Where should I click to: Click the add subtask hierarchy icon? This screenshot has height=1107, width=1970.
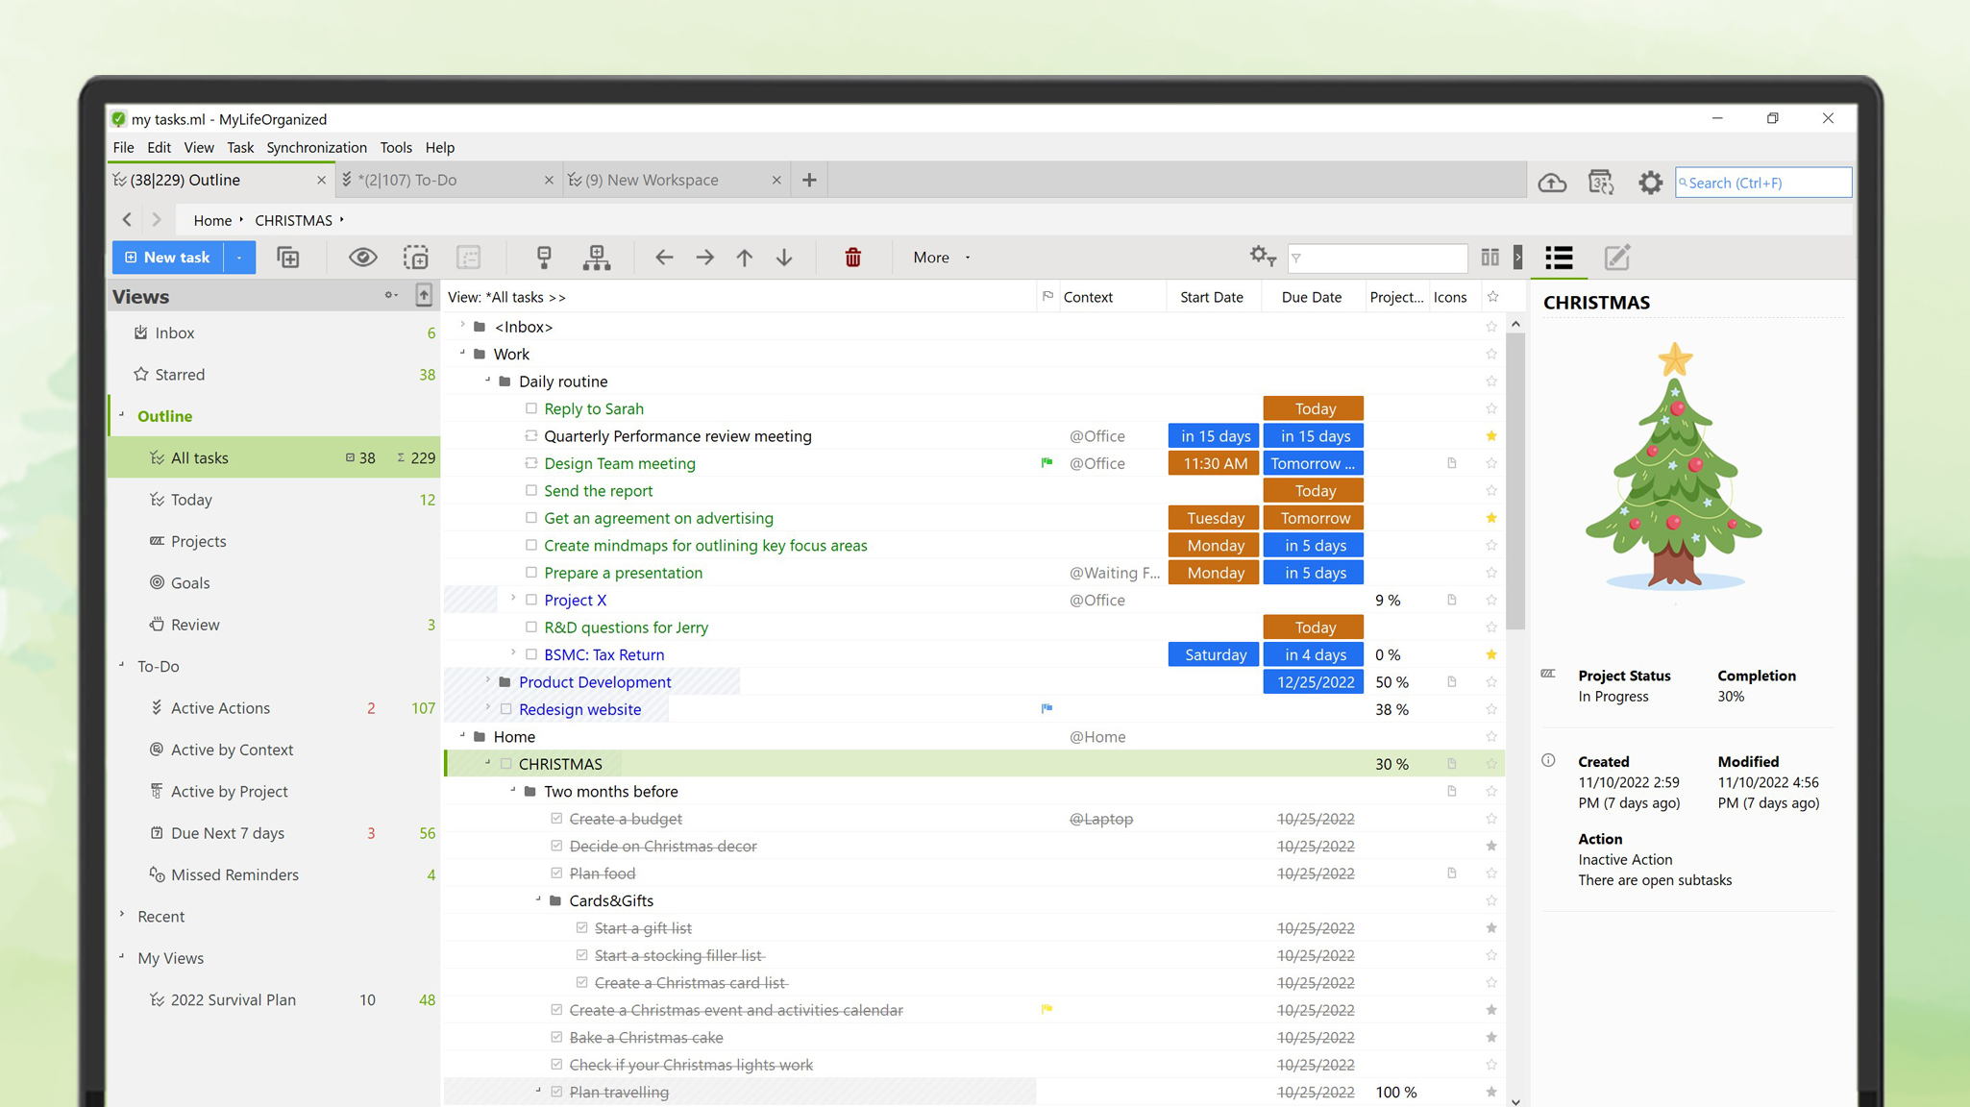click(x=597, y=258)
